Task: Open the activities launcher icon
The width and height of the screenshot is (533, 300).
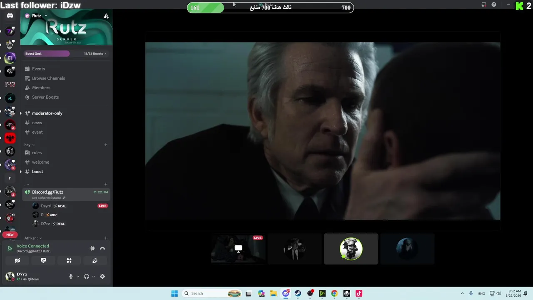Action: (69, 260)
